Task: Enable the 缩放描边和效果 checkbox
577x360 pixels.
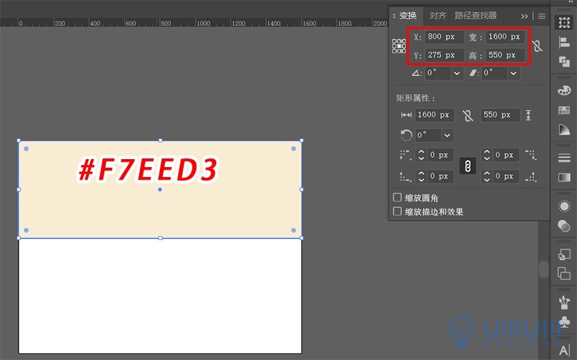Action: coord(397,211)
